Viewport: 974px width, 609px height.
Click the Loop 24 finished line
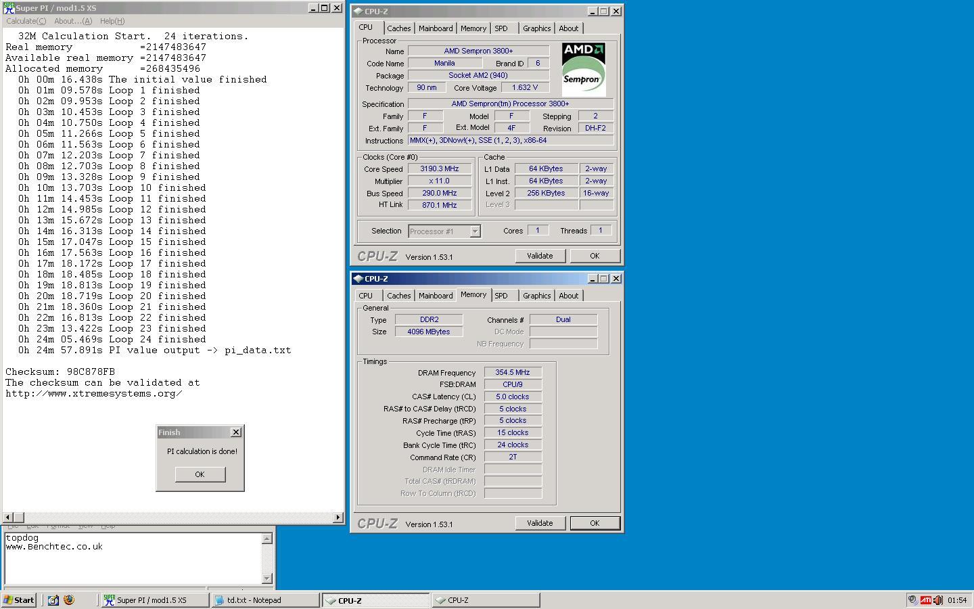tap(112, 340)
